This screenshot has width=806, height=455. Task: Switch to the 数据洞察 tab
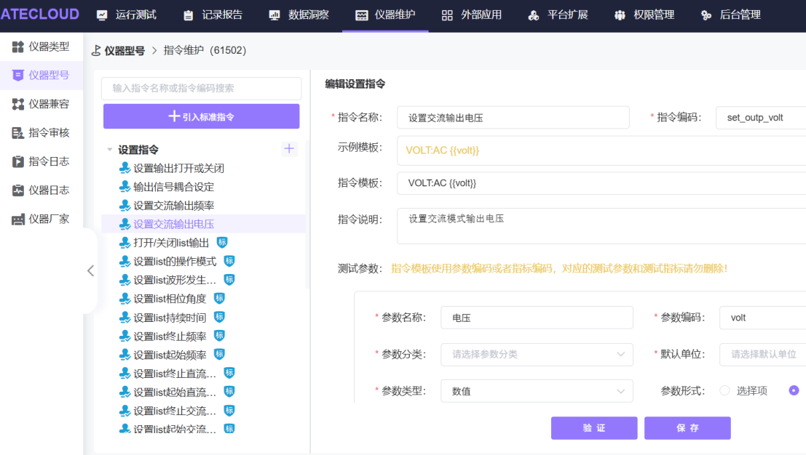click(299, 15)
